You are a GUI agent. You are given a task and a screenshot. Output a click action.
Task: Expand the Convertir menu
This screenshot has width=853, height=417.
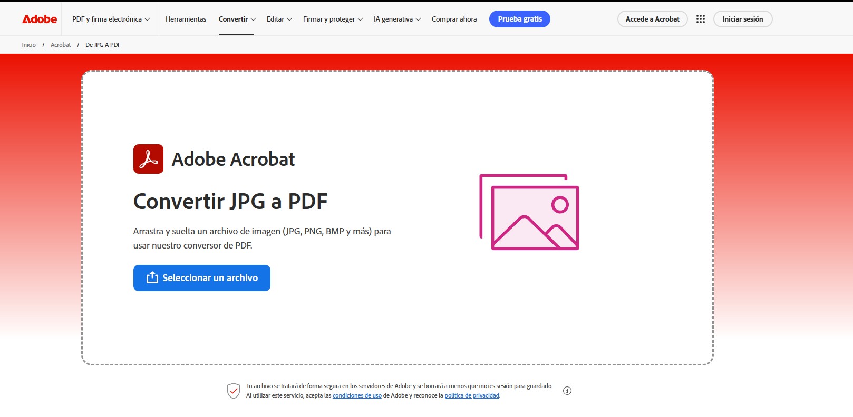(237, 19)
